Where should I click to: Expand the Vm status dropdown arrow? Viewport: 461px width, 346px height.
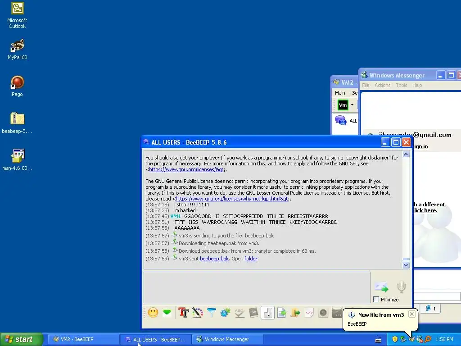(x=352, y=105)
